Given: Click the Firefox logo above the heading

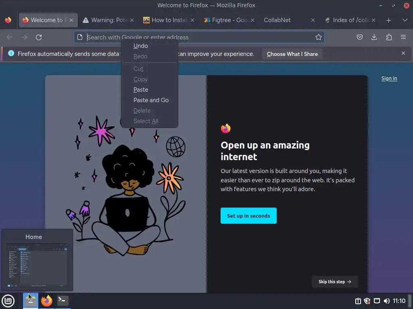Looking at the screenshot, I should coord(226,128).
